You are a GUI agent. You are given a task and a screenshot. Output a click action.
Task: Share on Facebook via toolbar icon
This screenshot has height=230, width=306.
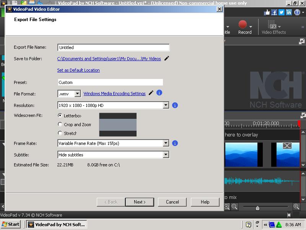coord(274,13)
